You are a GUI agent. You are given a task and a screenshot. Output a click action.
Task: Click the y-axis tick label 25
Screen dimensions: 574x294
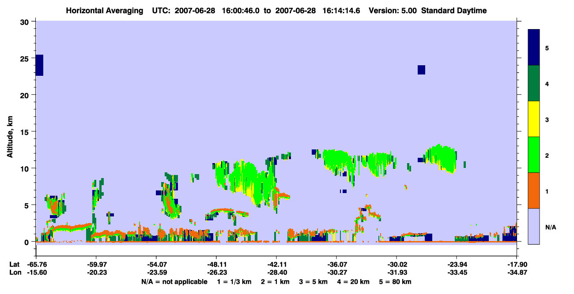point(26,59)
